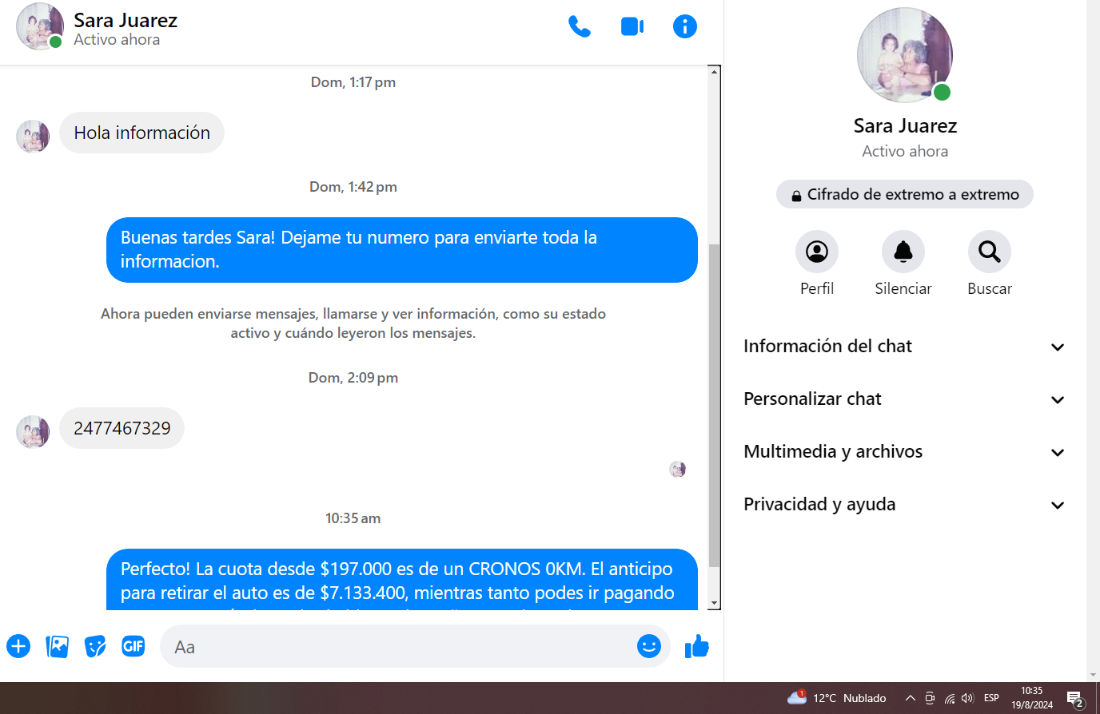
Task: Open the GIF picker
Action: pos(134,646)
